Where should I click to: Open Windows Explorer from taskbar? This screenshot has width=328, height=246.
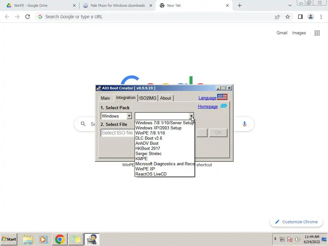[x=28, y=239]
